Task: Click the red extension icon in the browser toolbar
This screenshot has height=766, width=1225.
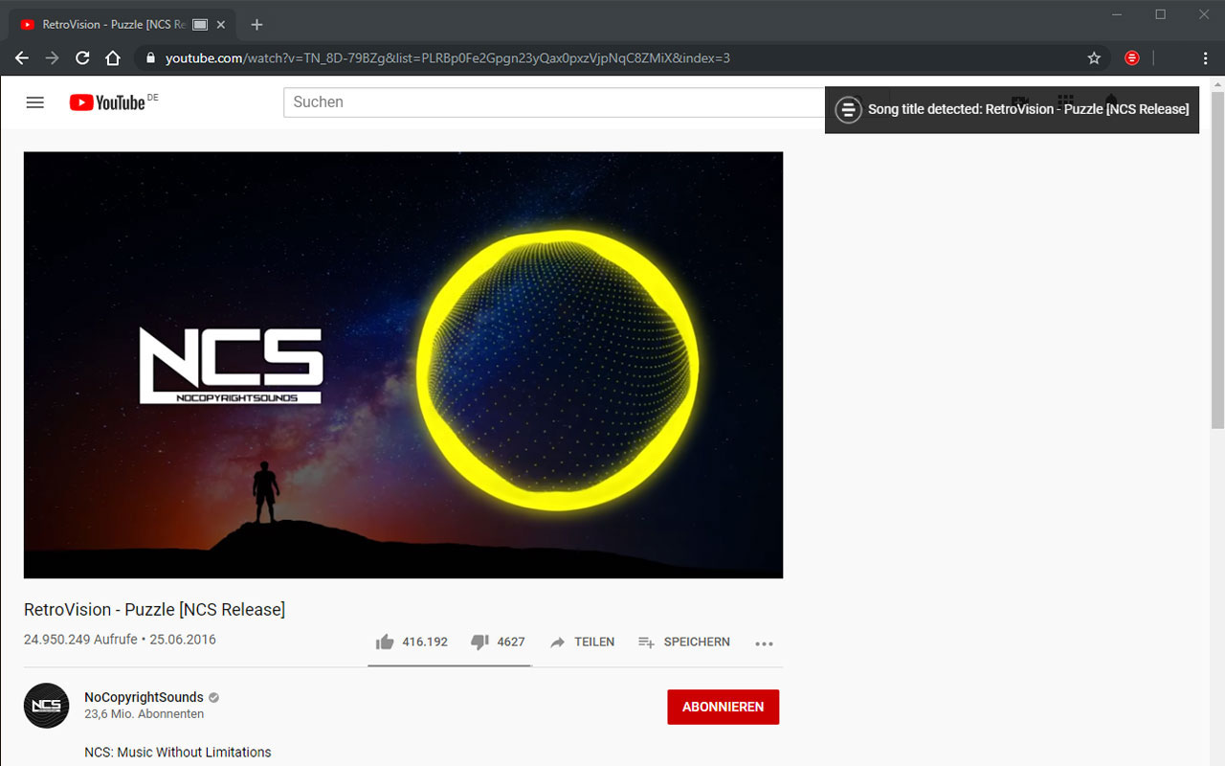Action: click(1132, 57)
